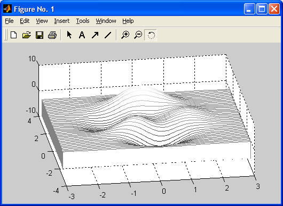Create a new figure with New icon

point(13,35)
